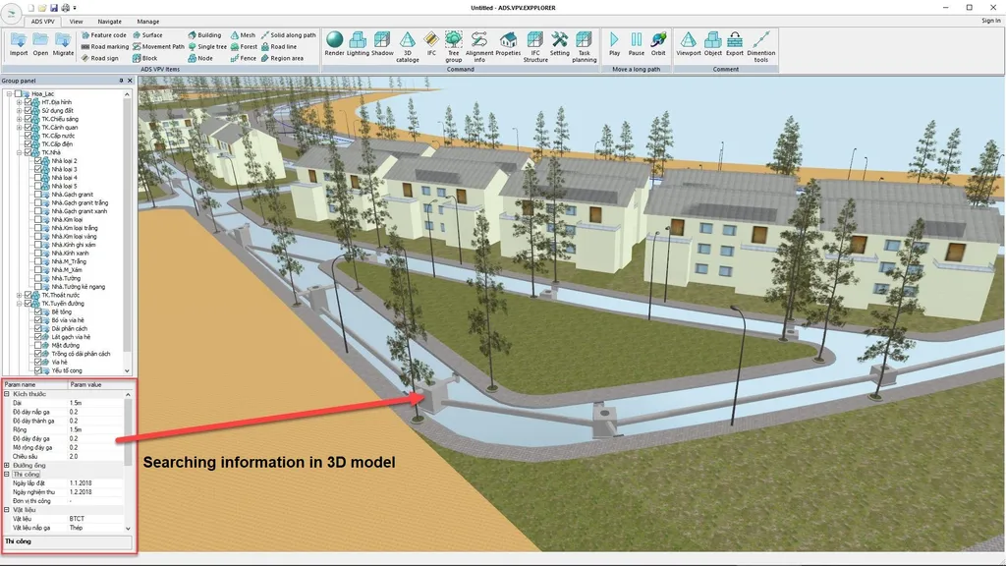The height and width of the screenshot is (566, 1006).
Task: Select the Movement Path tool
Action: [x=158, y=47]
